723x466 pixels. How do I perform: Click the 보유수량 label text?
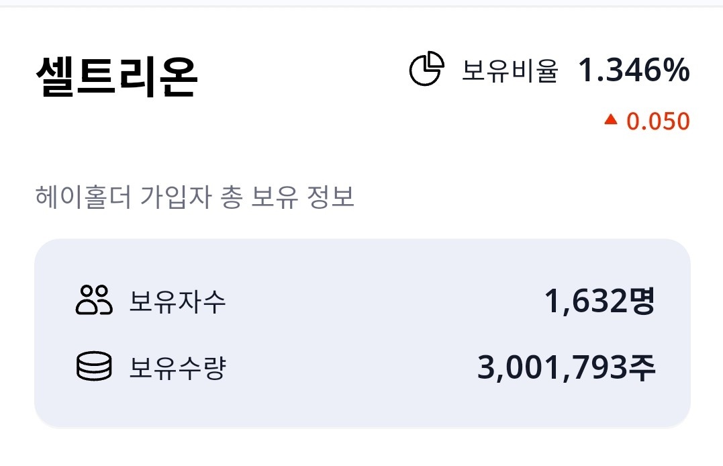[177, 368]
